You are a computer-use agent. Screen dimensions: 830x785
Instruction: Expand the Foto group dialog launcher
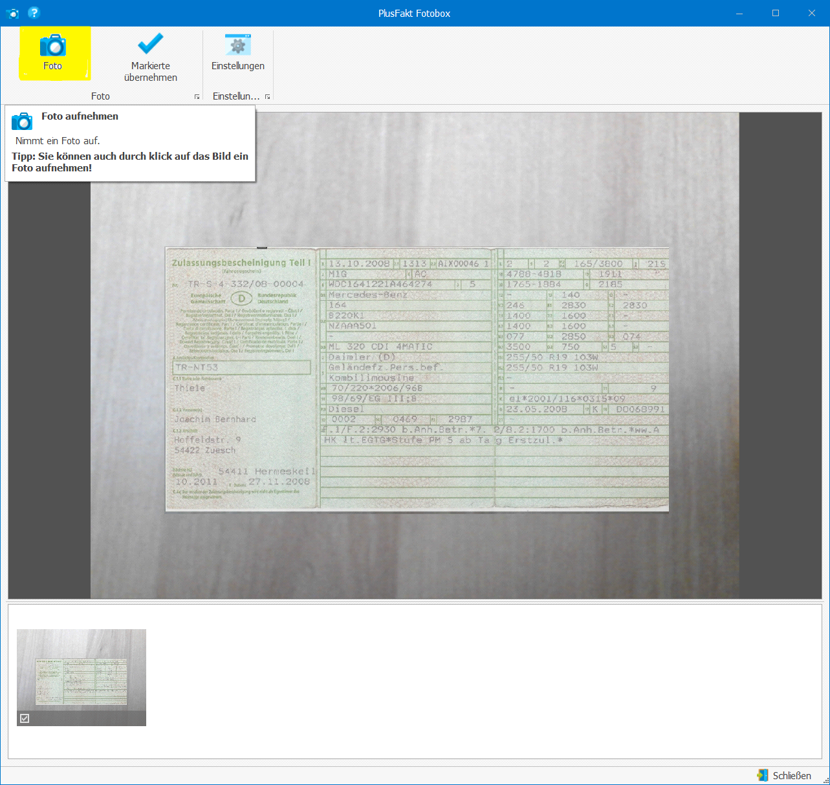[197, 96]
